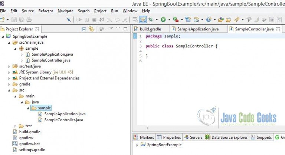Click the Step Return icon
285x155 pixels.
125,19
